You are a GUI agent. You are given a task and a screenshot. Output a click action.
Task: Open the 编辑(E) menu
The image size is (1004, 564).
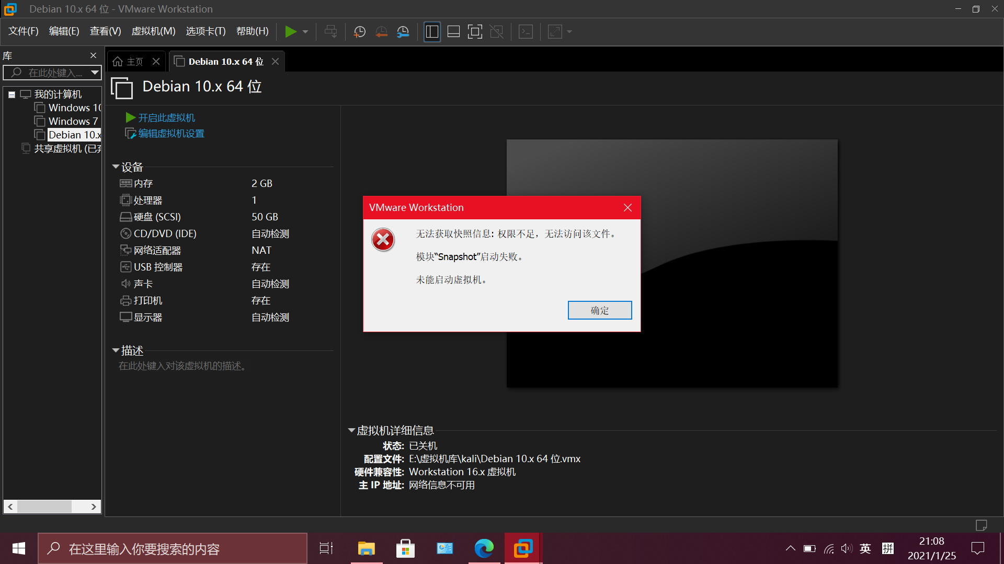pyautogui.click(x=64, y=31)
